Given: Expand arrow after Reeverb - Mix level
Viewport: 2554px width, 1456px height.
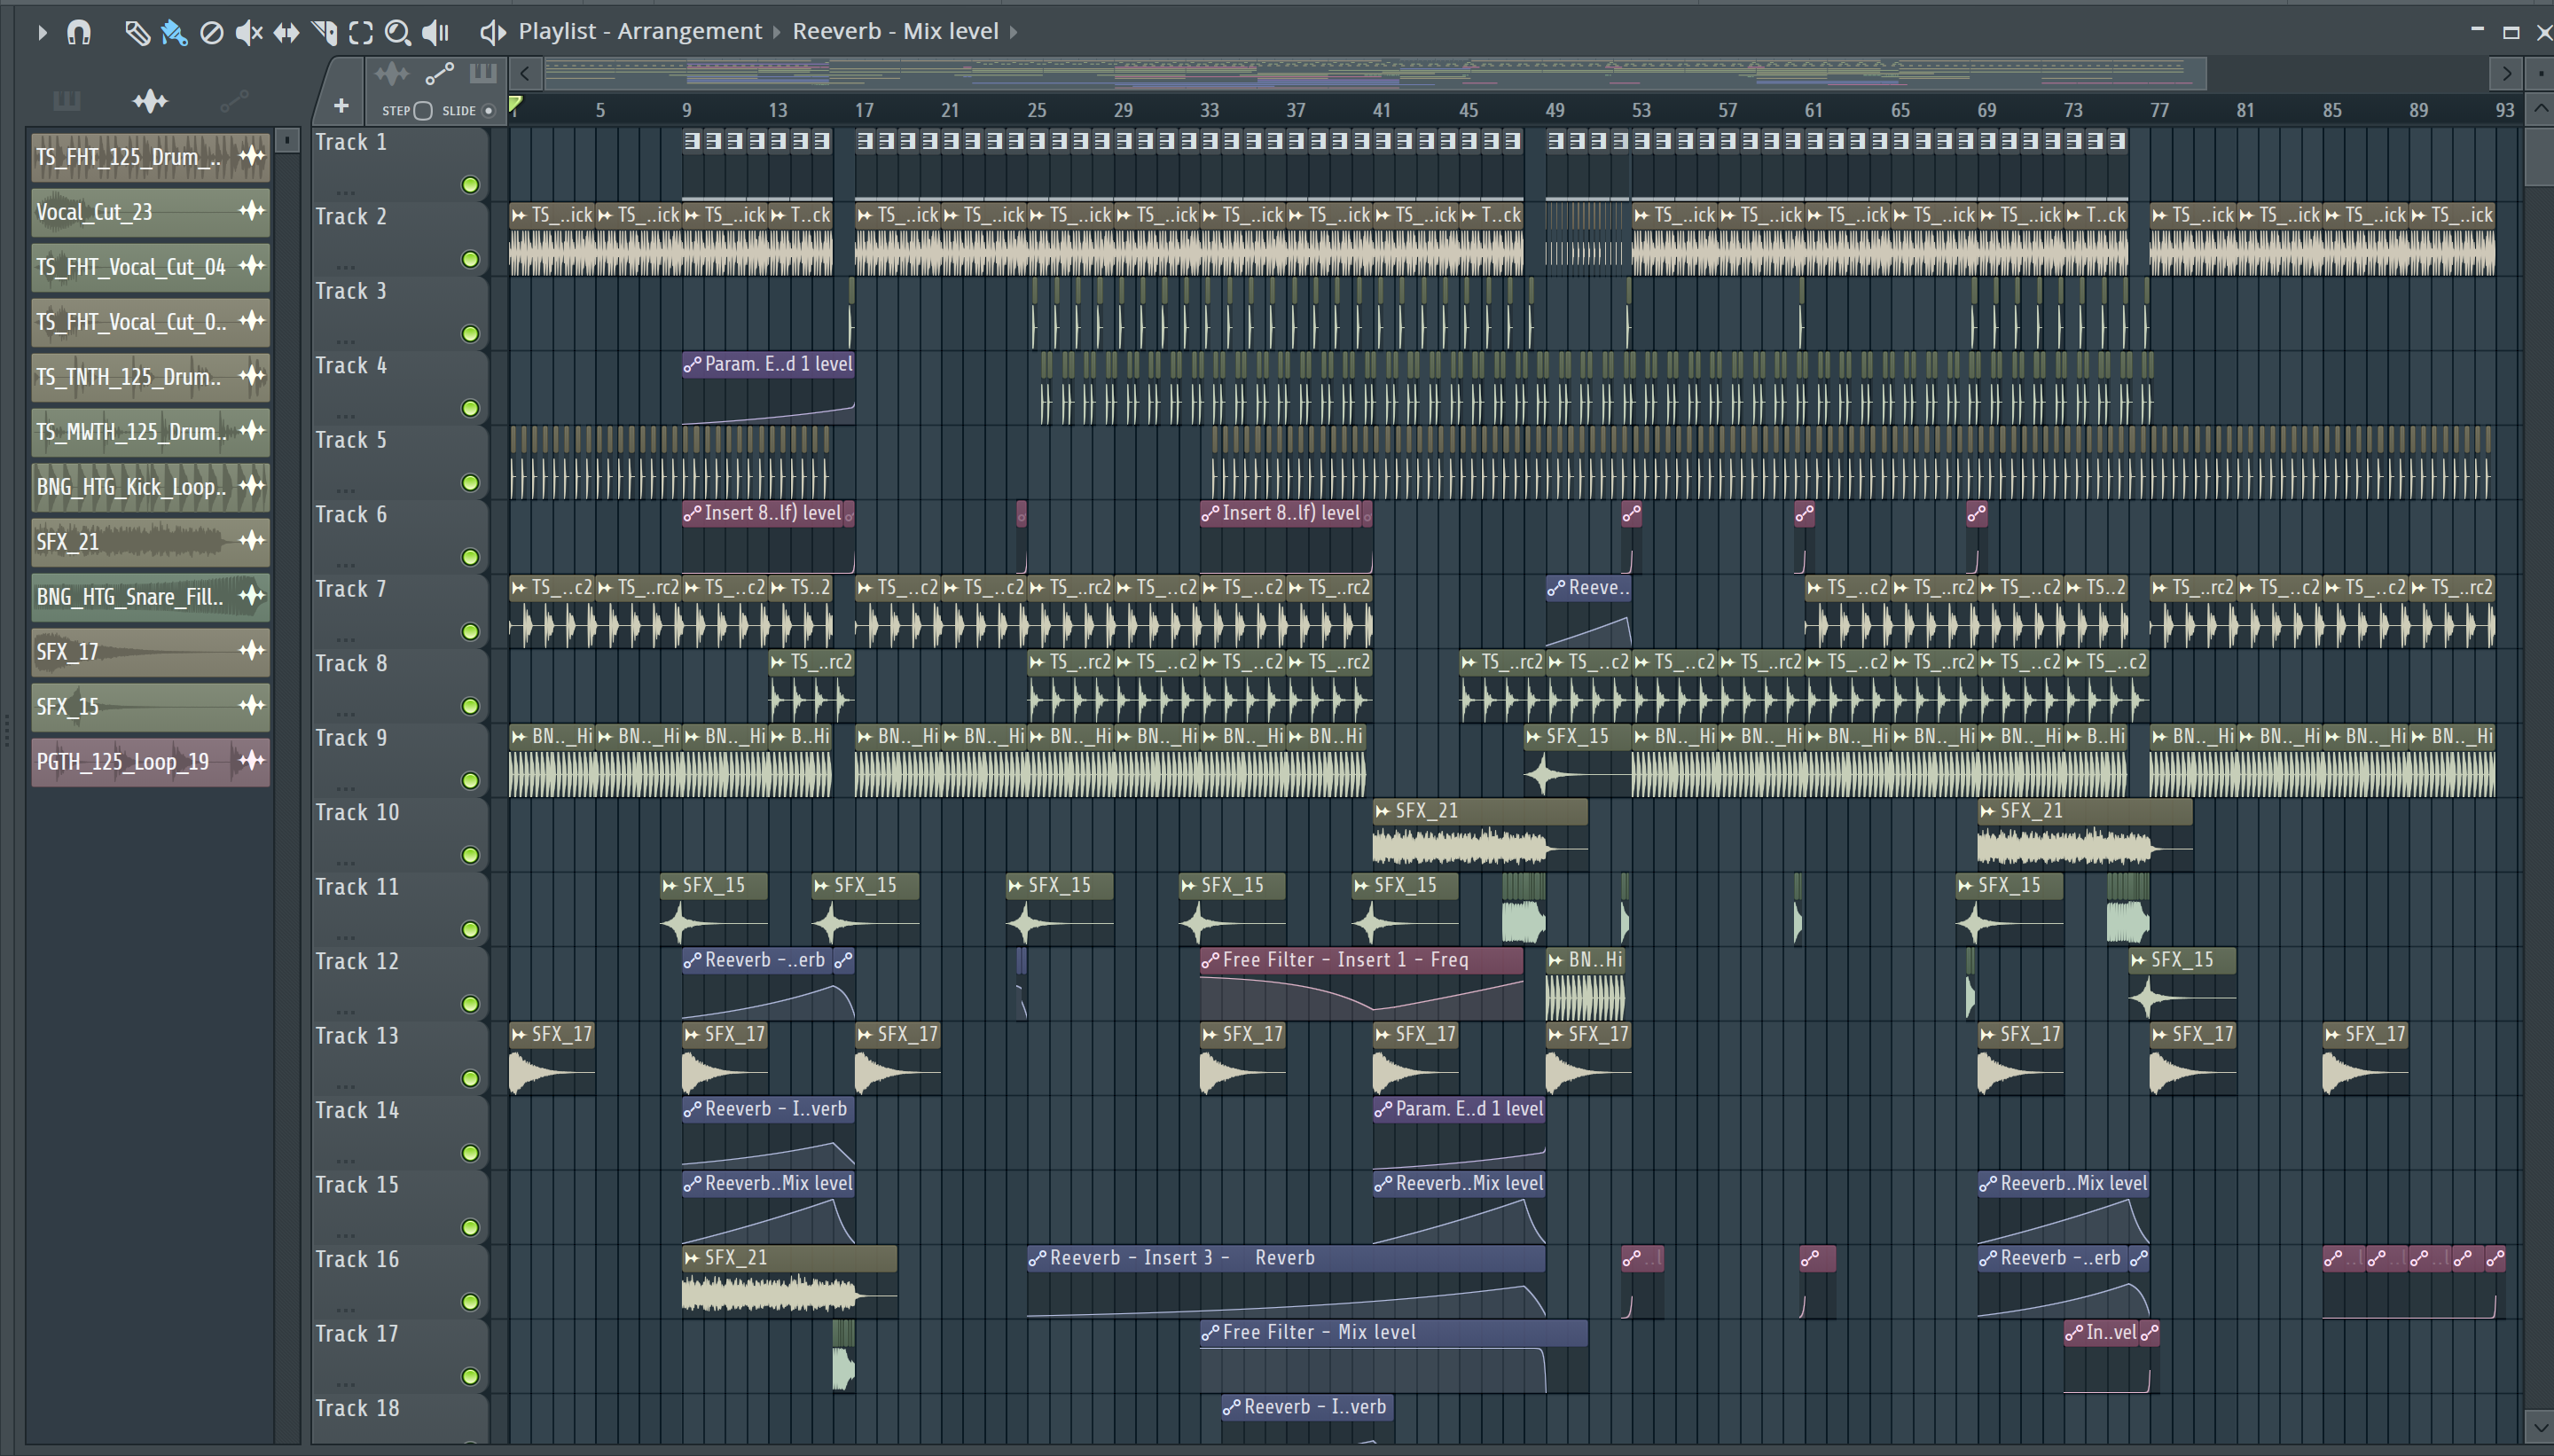Looking at the screenshot, I should coord(1013,32).
